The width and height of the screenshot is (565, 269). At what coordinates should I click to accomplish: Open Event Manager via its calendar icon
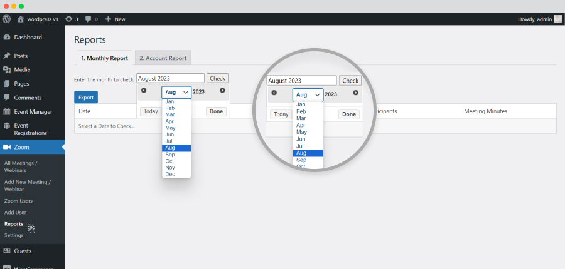[6, 112]
